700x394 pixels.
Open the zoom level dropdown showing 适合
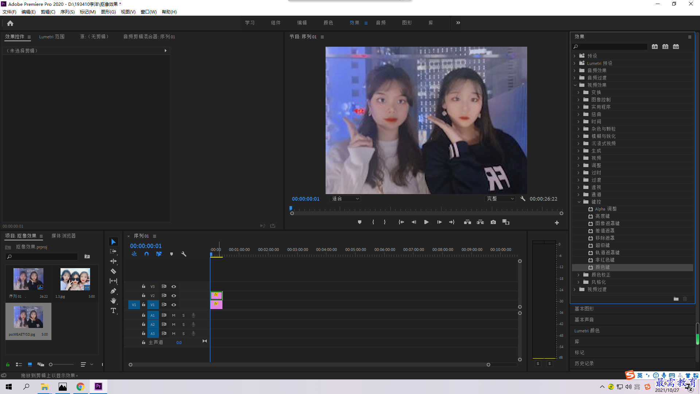[x=345, y=198]
